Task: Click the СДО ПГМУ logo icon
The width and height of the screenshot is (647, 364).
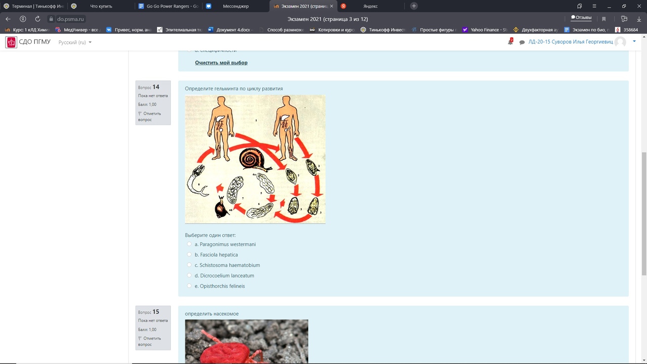Action: click(x=11, y=42)
